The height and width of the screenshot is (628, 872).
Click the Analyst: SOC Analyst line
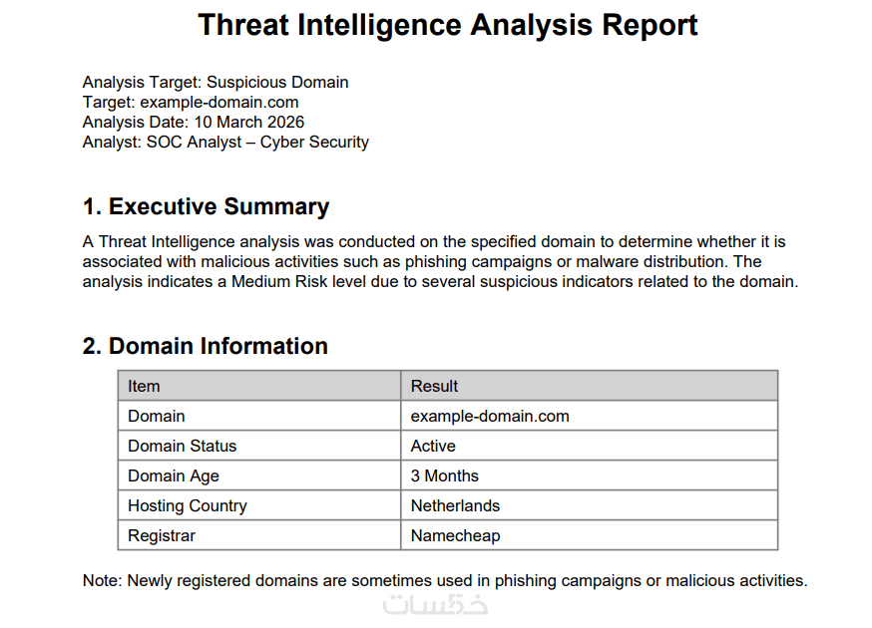[x=225, y=142]
